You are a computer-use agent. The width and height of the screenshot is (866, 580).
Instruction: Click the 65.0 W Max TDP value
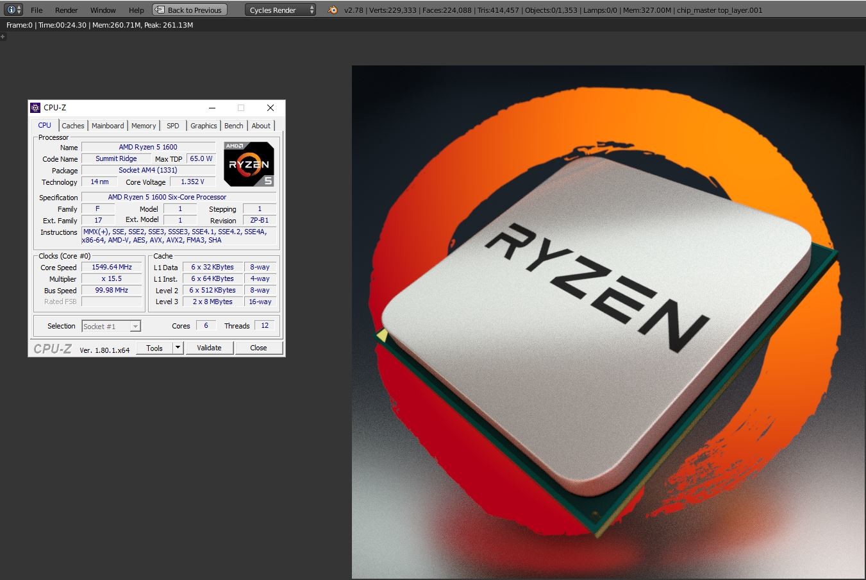click(x=201, y=158)
